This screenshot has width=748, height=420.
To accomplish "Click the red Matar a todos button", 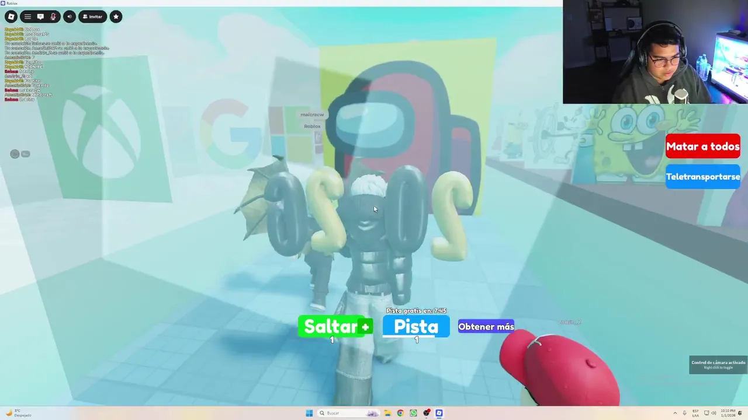I will [703, 146].
